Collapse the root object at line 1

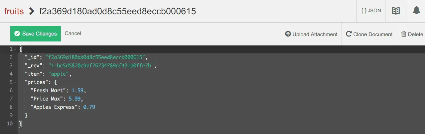[x=14, y=49]
